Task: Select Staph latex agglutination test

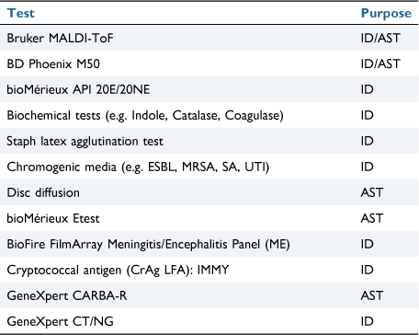Action: pos(85,142)
